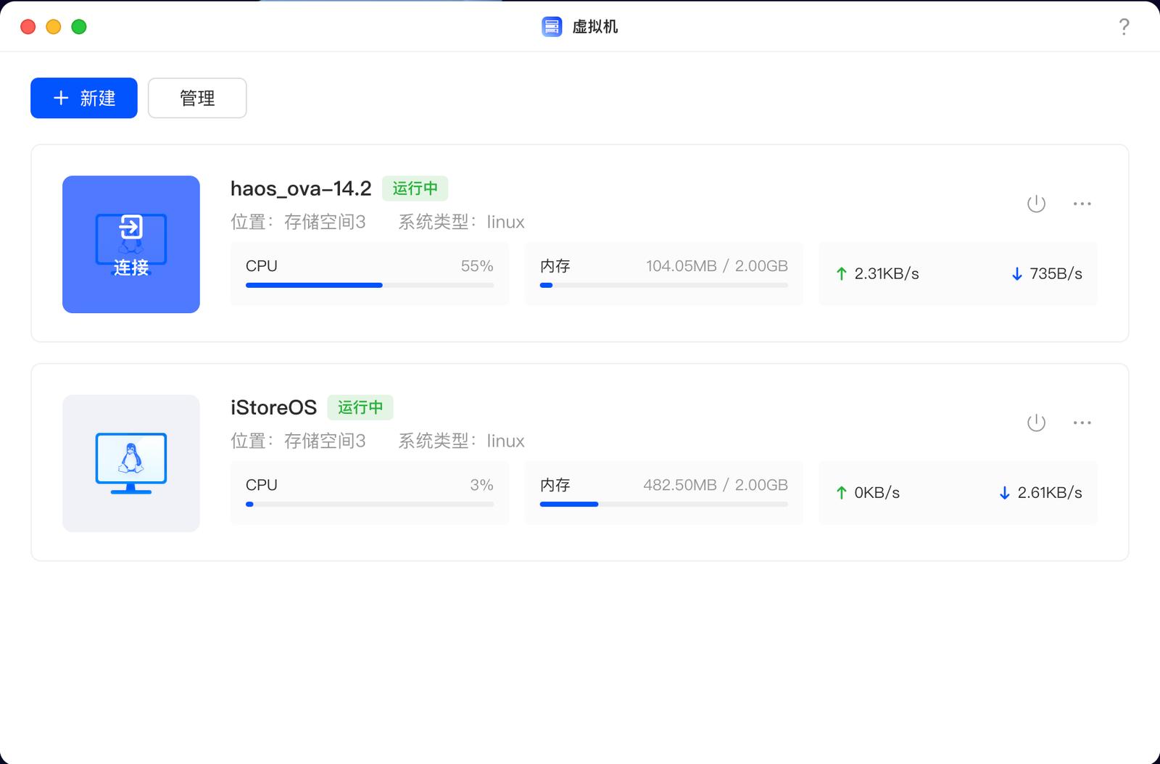The image size is (1160, 764).
Task: Click the 虚拟机 app icon in title bar
Action: (552, 27)
